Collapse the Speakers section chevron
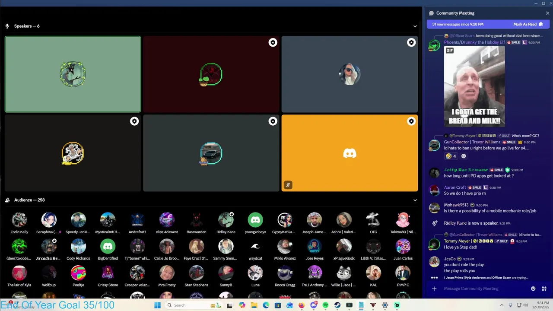Viewport: 553px width, 311px height. click(x=415, y=26)
